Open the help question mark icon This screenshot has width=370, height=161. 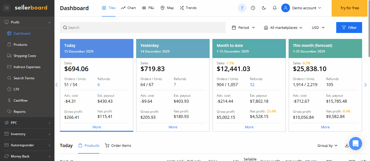tap(242, 8)
